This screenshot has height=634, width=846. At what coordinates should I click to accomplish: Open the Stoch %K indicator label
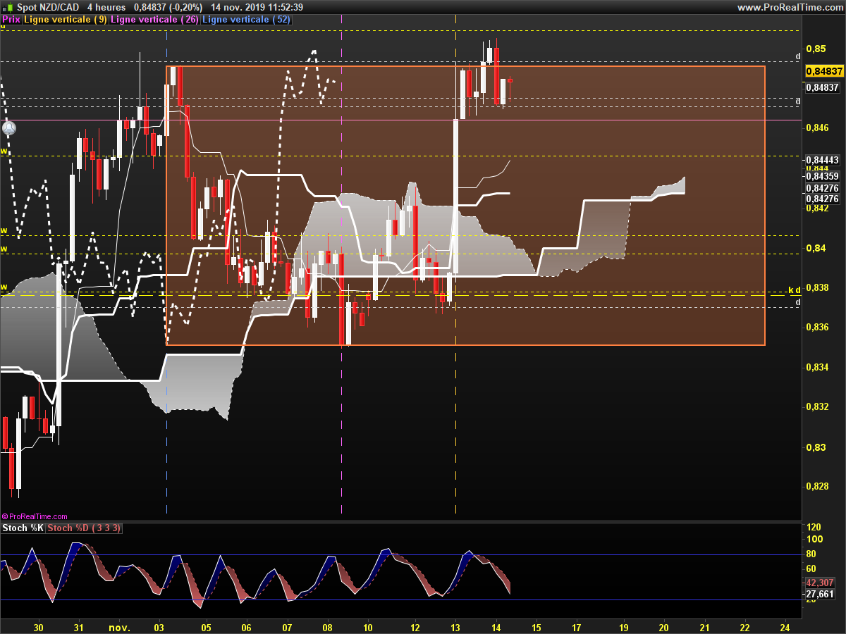(x=23, y=528)
